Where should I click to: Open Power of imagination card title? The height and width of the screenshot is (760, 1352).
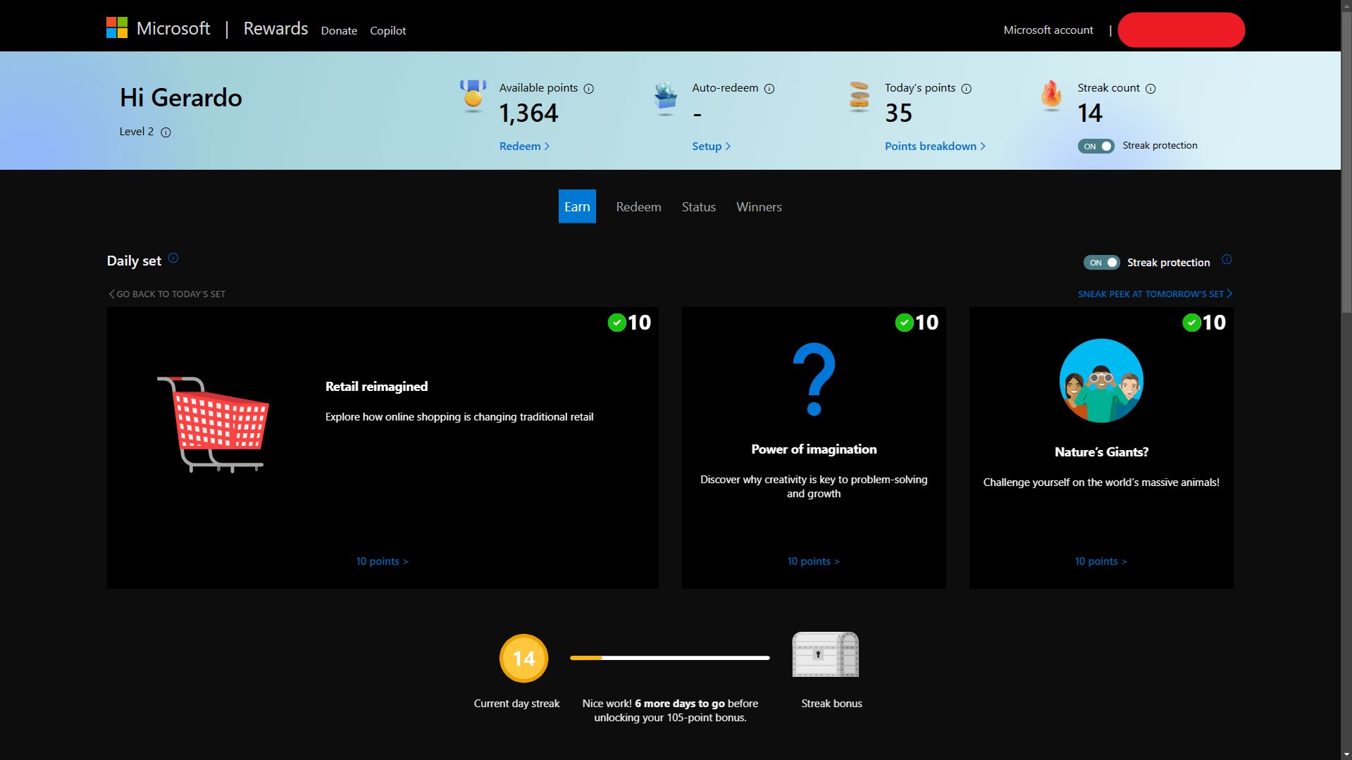tap(814, 449)
